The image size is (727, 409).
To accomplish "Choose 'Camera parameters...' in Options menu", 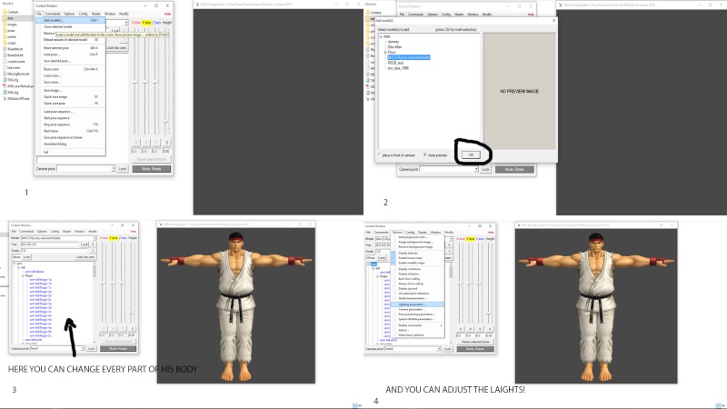I will [417, 309].
